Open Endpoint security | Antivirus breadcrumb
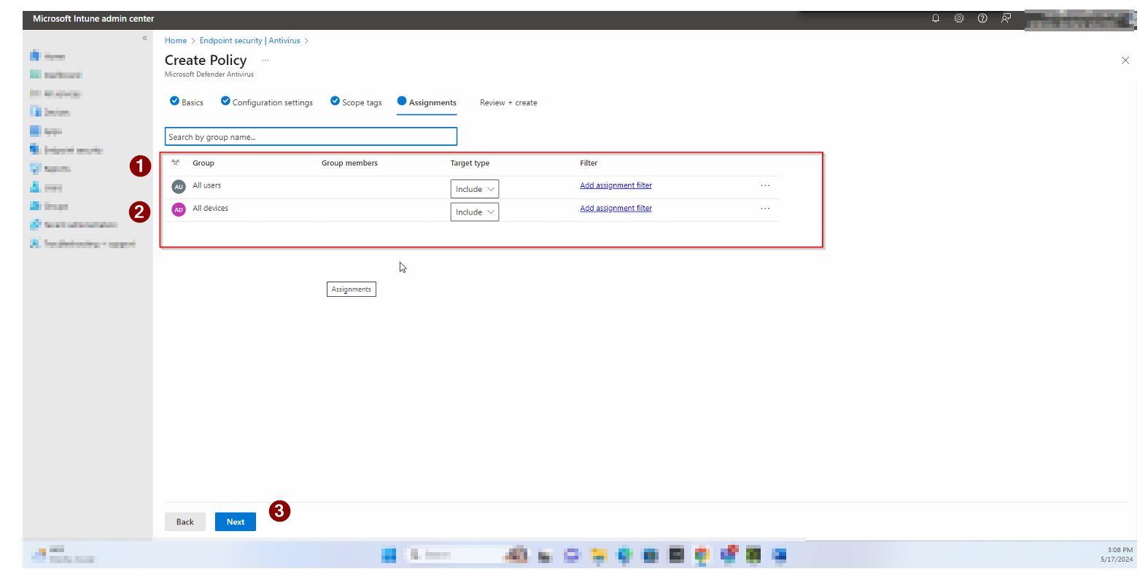This screenshot has width=1148, height=585. [250, 41]
